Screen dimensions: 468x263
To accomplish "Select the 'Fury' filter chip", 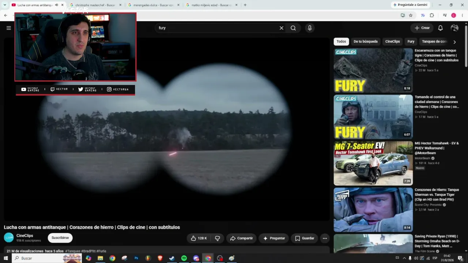I will [411, 42].
